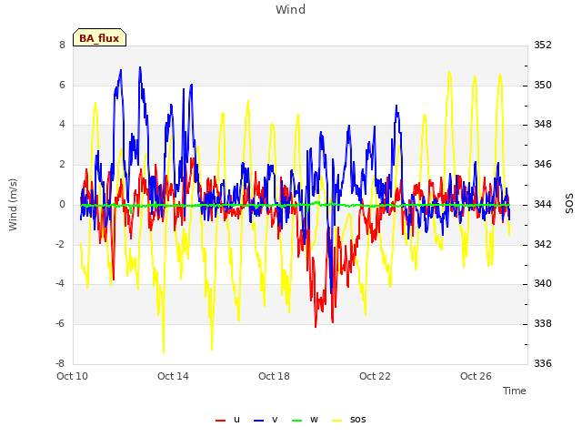
Task: Click the right axis value '352'
Action: pyautogui.click(x=543, y=45)
